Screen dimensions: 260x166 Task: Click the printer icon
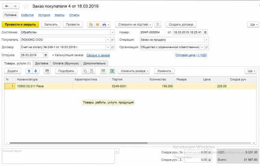[x=104, y=25]
